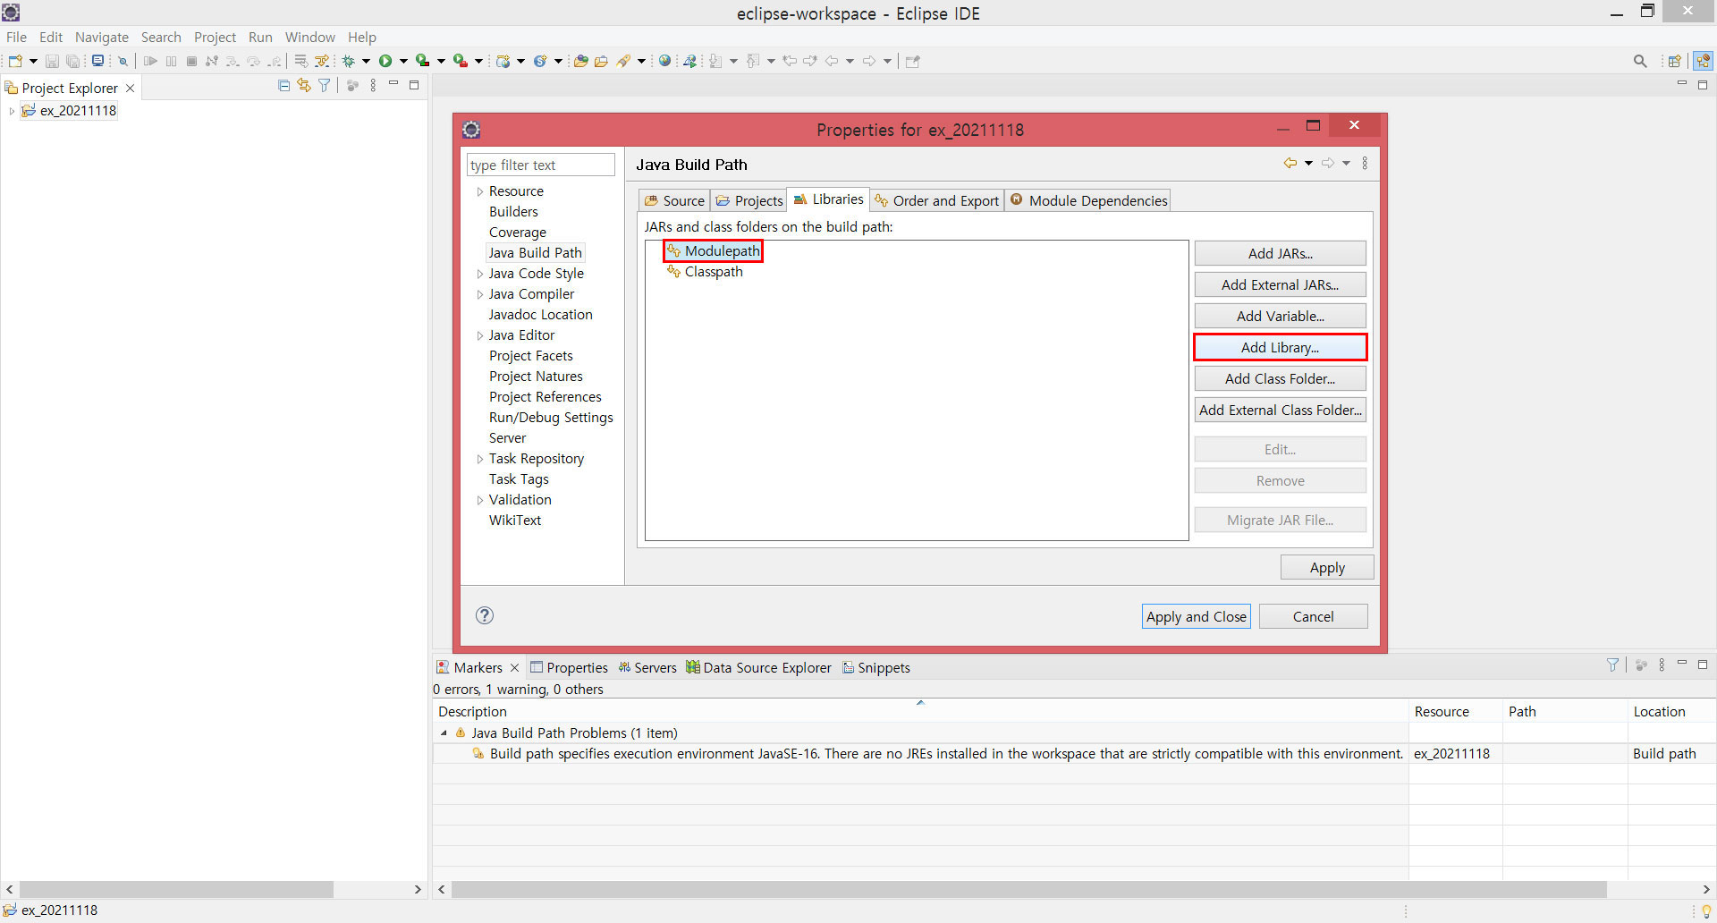Screen dimensions: 1717x923
Task: Select the JavaSE-16 build path warning row
Action: (x=1073, y=753)
